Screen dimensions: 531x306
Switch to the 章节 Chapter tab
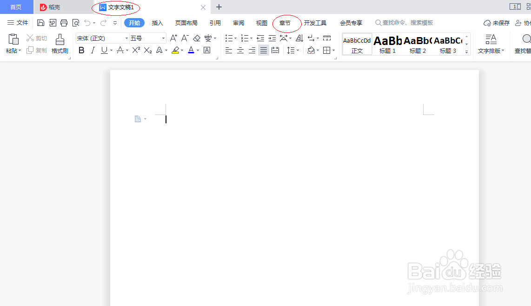pos(285,23)
